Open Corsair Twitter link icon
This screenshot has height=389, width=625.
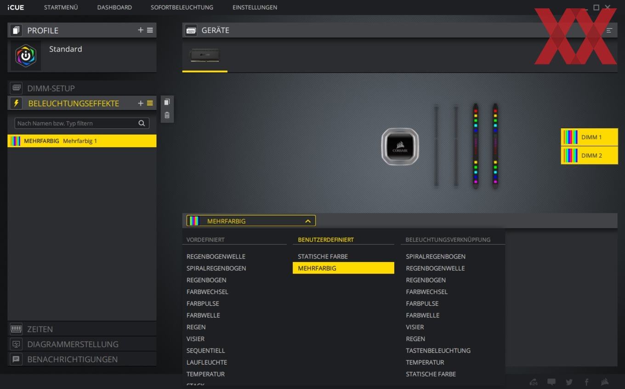pyautogui.click(x=569, y=382)
